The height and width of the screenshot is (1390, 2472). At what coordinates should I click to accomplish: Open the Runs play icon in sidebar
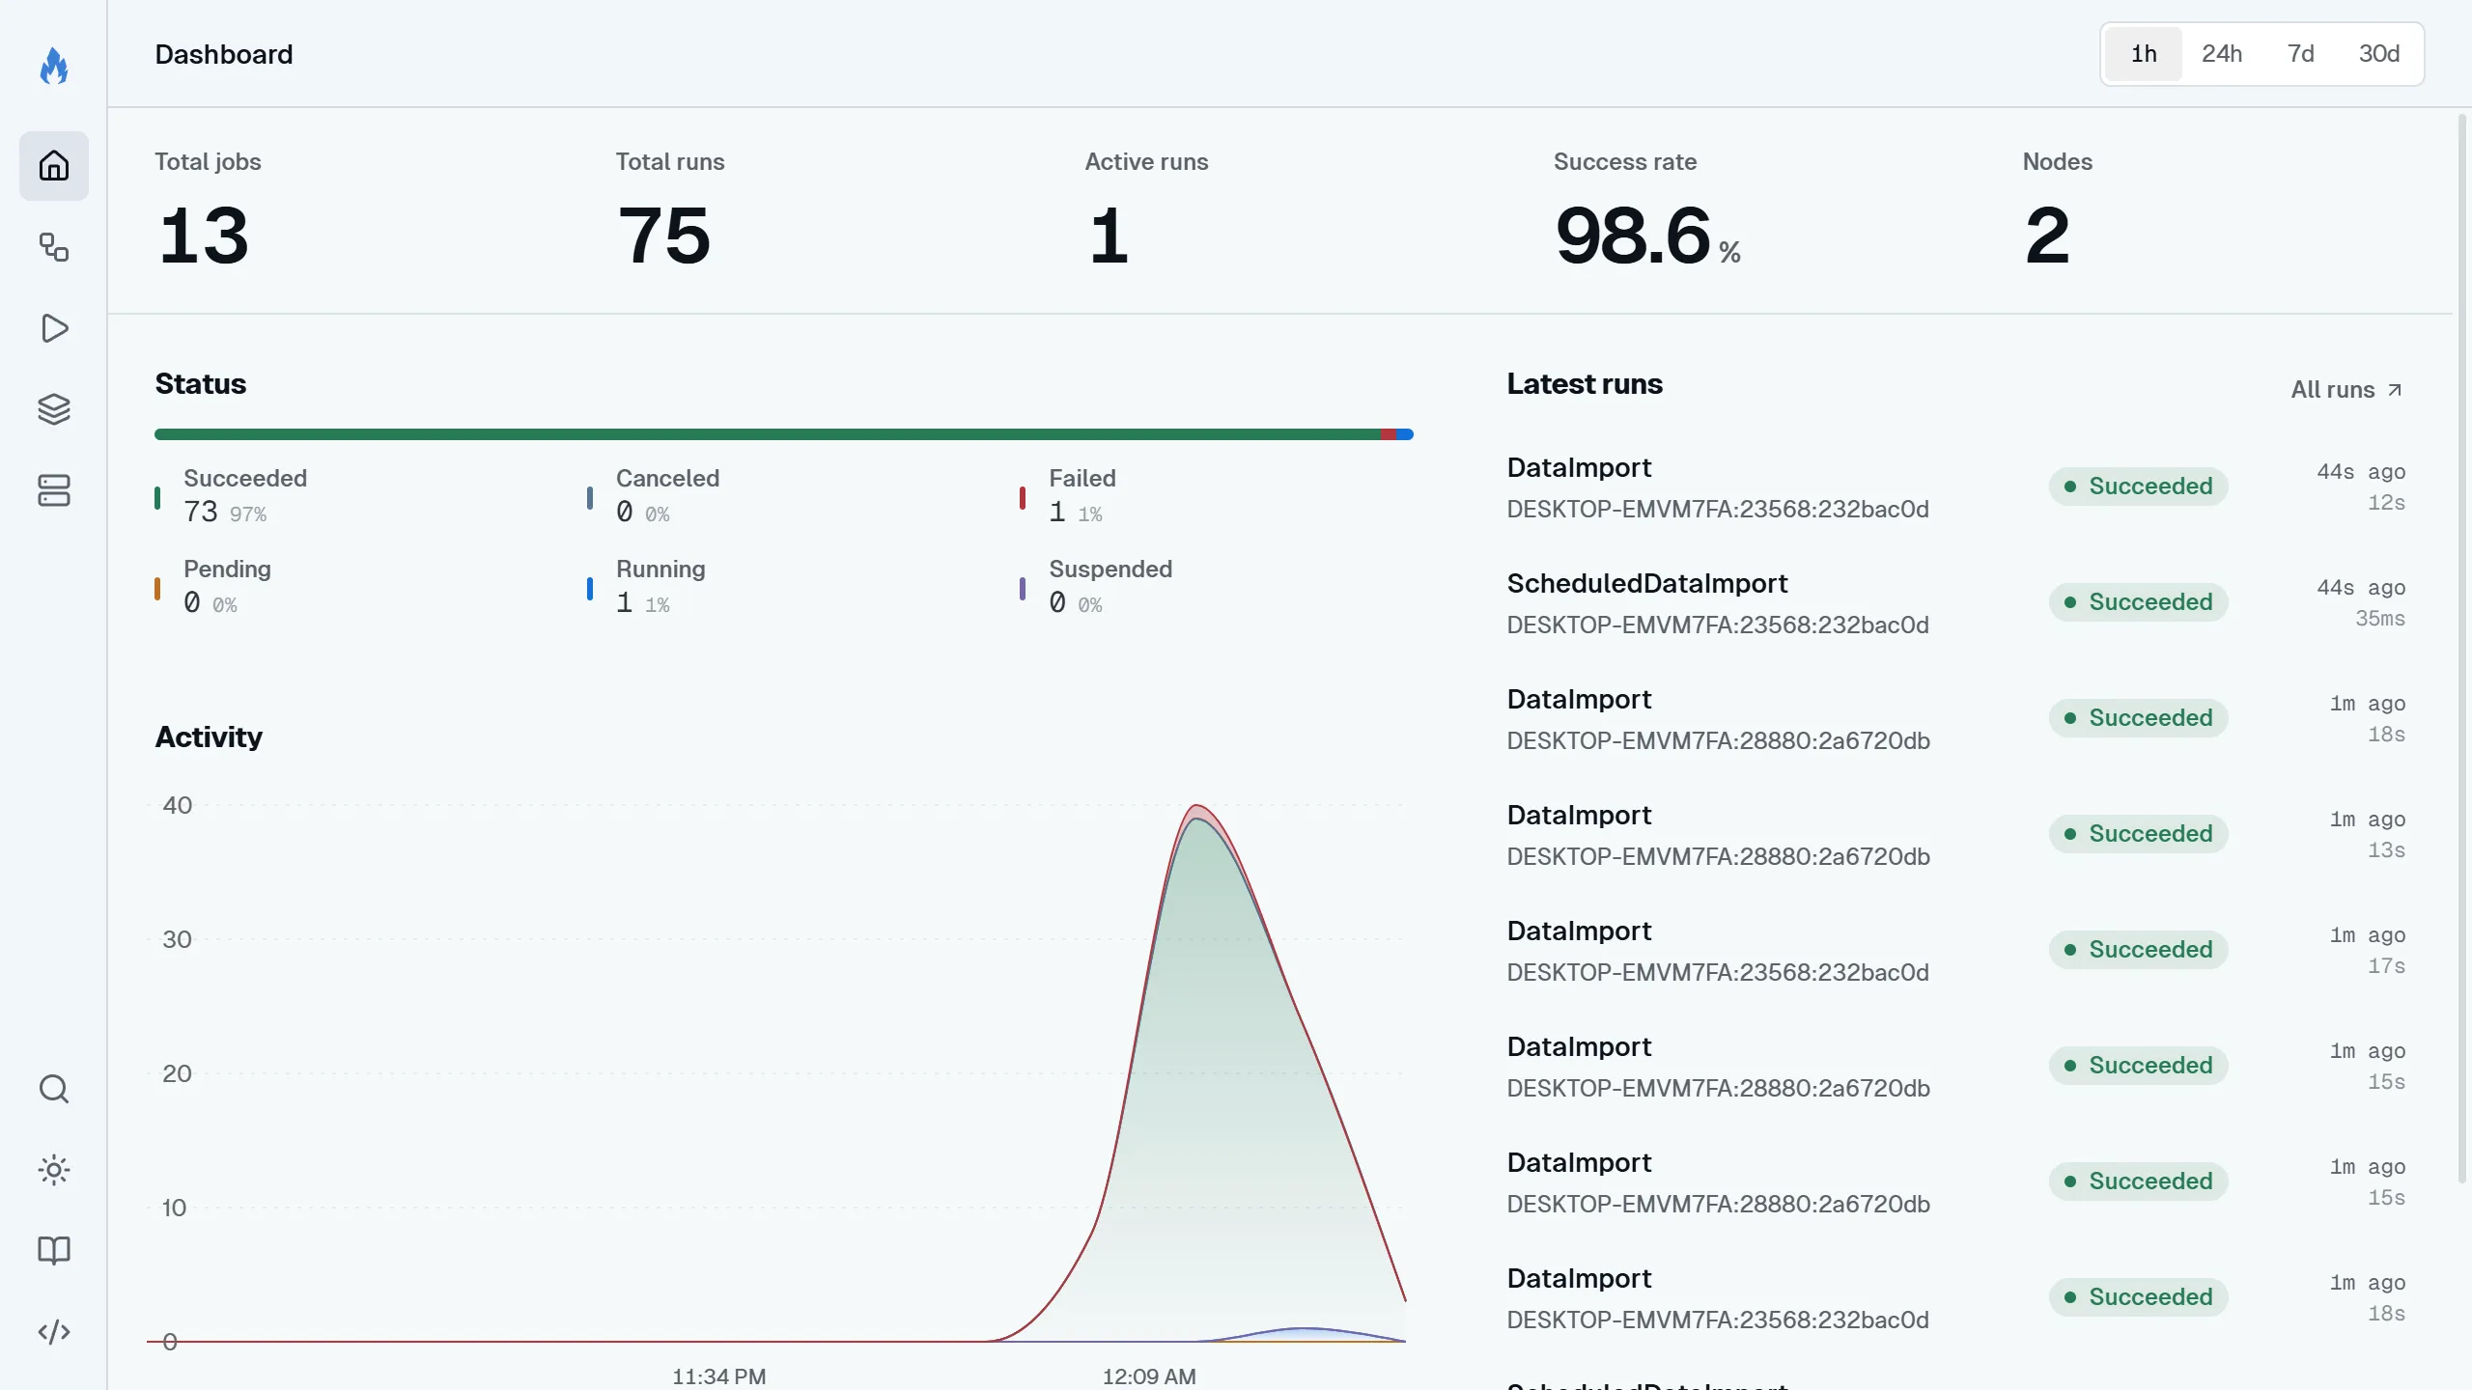pyautogui.click(x=54, y=328)
